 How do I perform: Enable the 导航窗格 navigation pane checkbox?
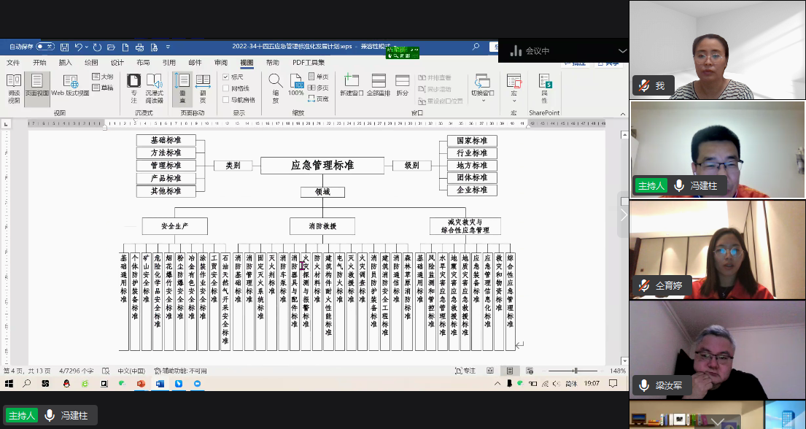pos(225,100)
